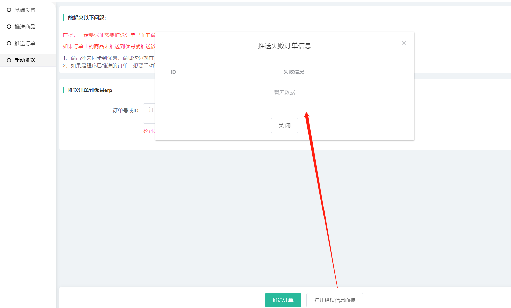The height and width of the screenshot is (308, 511).
Task: Click the 推送失败订单信息 dialog title
Action: 284,46
